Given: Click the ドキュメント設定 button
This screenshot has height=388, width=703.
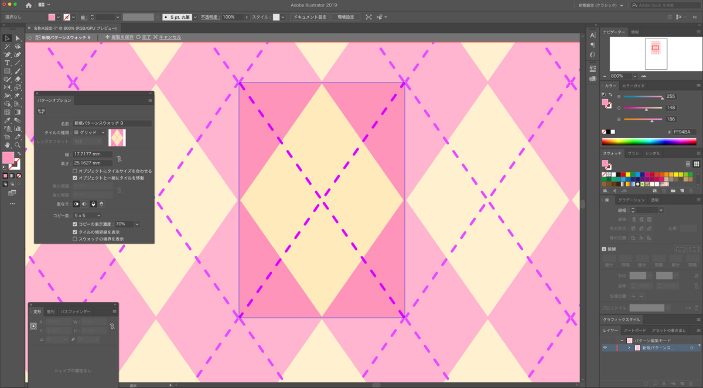Looking at the screenshot, I should coord(309,17).
